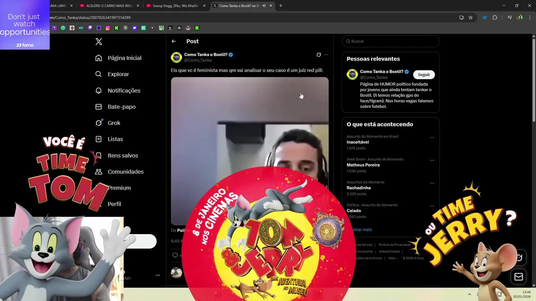Screen dimensions: 536x301
Task: Focus the Buscar search field
Action: [391, 41]
